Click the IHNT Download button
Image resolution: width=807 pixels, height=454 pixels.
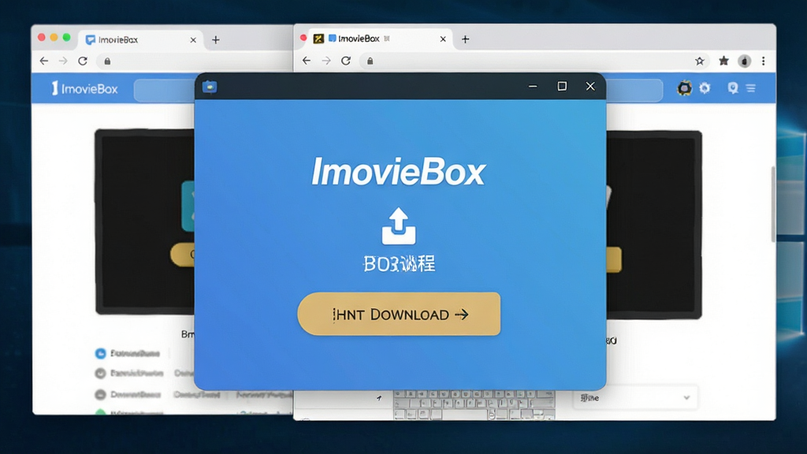click(x=399, y=314)
